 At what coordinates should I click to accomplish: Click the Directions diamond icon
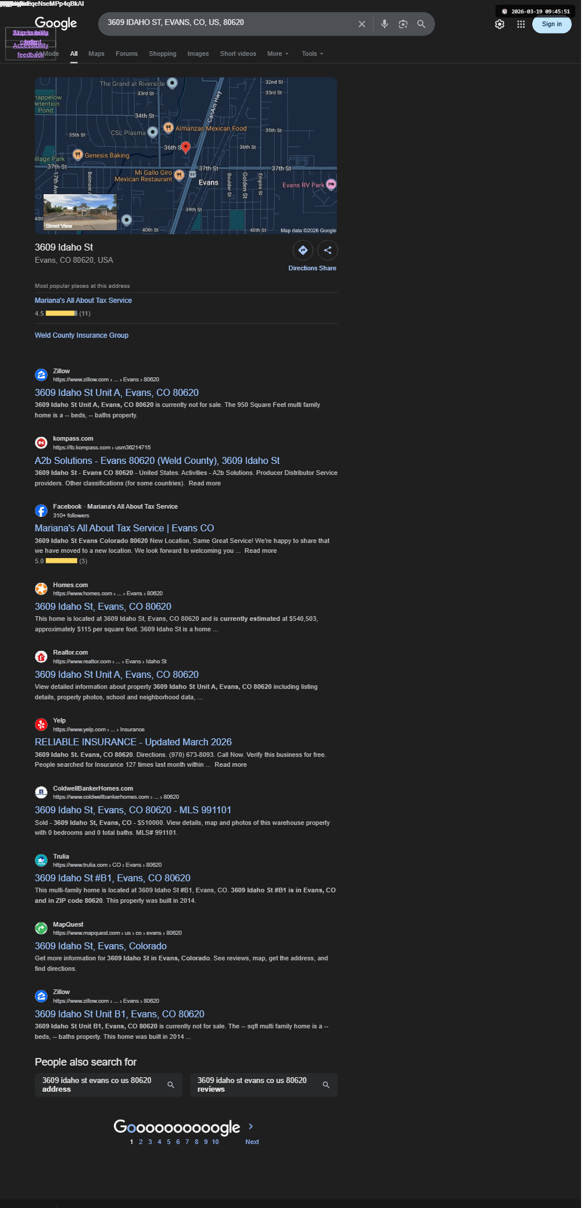(x=303, y=250)
